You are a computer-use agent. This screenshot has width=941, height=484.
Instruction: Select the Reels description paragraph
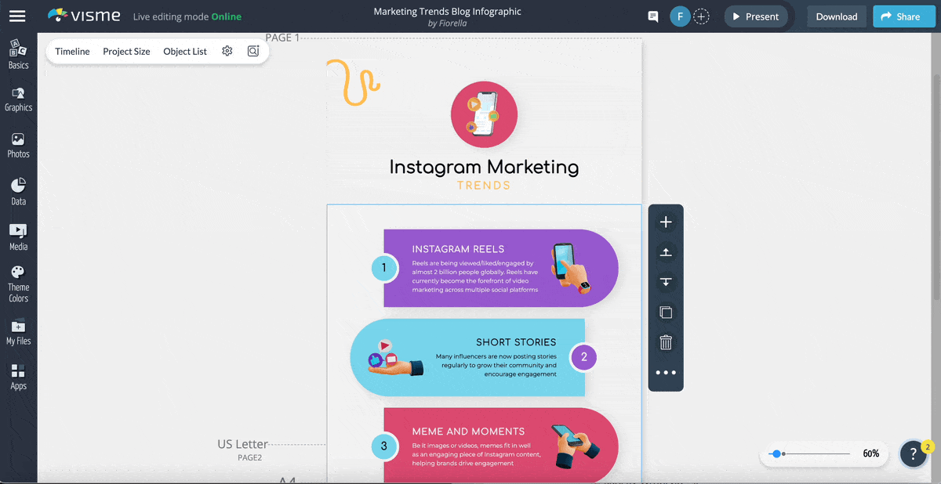click(x=475, y=276)
